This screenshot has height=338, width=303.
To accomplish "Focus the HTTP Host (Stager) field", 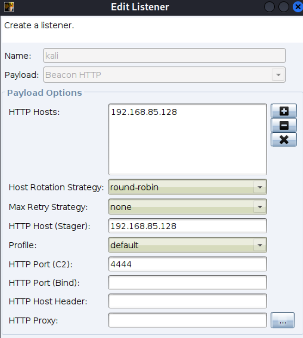I will pyautogui.click(x=187, y=226).
